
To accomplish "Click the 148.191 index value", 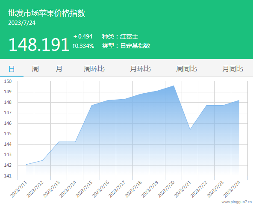I will coord(39,44).
